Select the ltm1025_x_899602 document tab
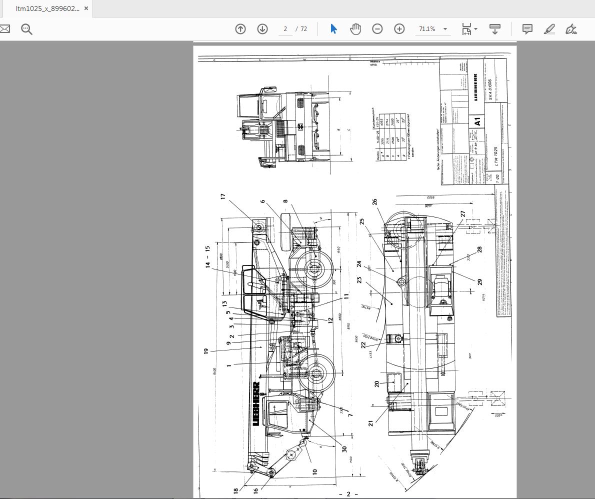The image size is (595, 499). 47,8
